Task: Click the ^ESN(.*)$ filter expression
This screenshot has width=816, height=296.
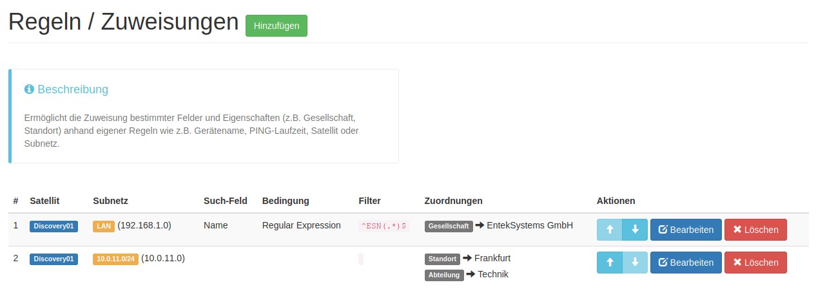Action: (x=383, y=227)
